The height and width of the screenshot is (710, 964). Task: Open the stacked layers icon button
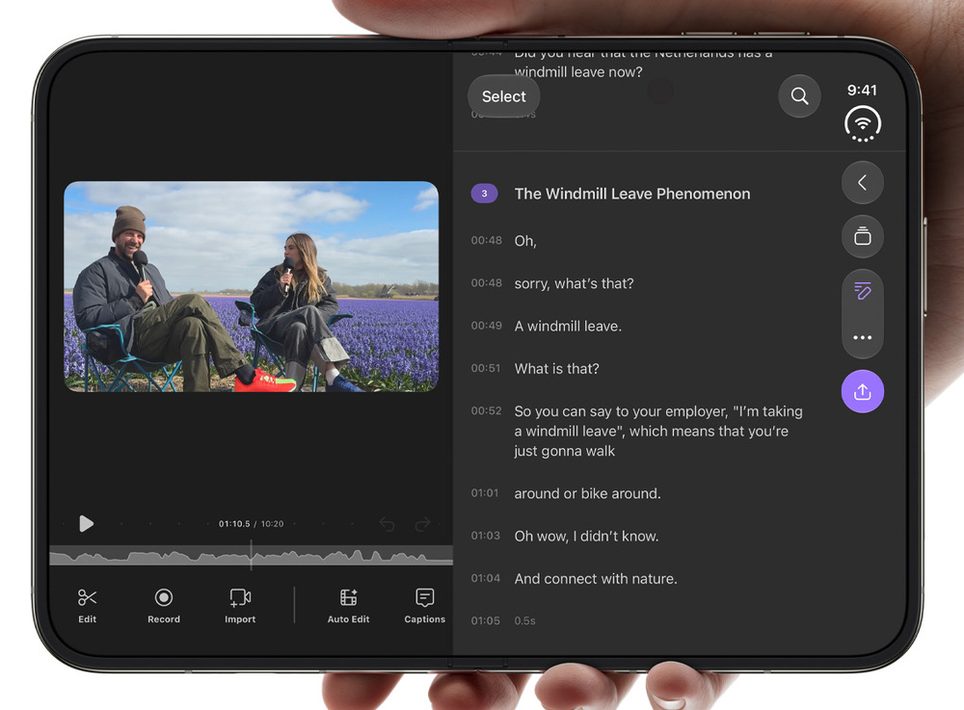(863, 236)
